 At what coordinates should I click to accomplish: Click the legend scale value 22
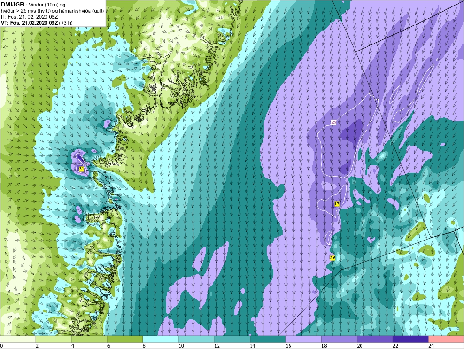tap(395, 346)
